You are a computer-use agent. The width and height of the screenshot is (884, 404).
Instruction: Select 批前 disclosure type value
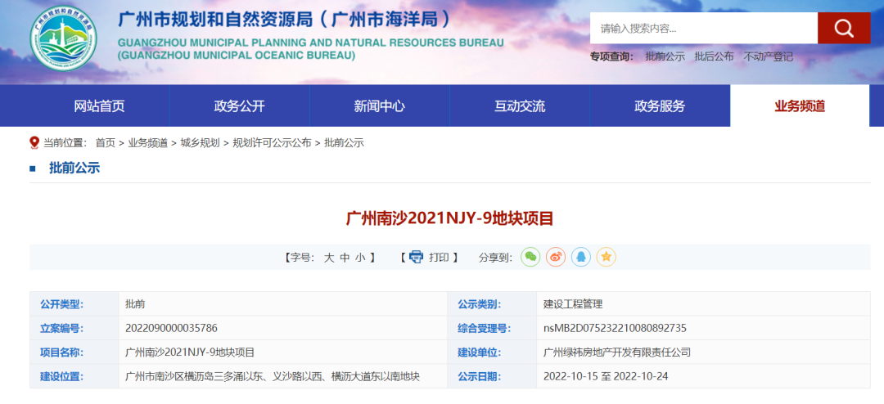135,304
